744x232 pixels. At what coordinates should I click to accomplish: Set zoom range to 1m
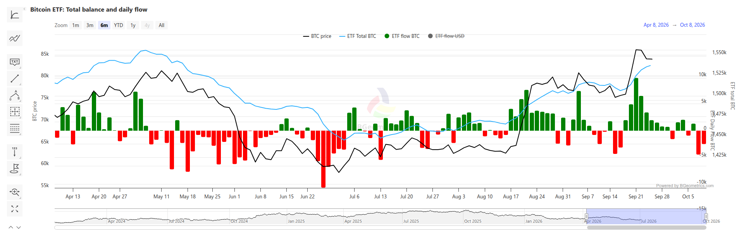(x=76, y=25)
